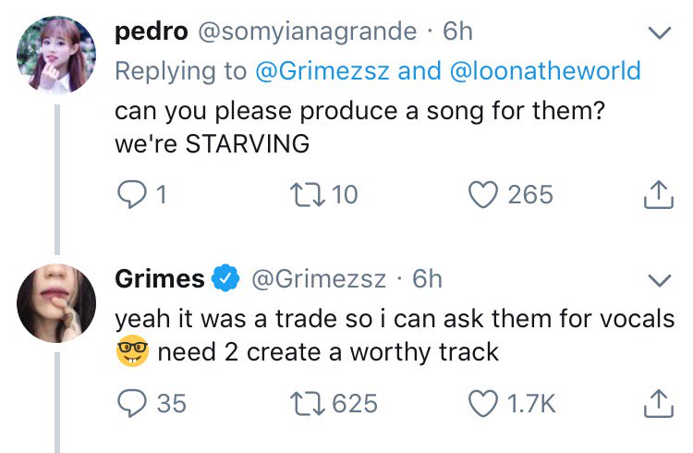View pedro's profile picture

click(56, 55)
